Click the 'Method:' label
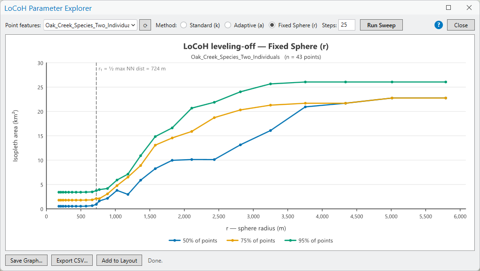480x271 pixels. (x=166, y=25)
